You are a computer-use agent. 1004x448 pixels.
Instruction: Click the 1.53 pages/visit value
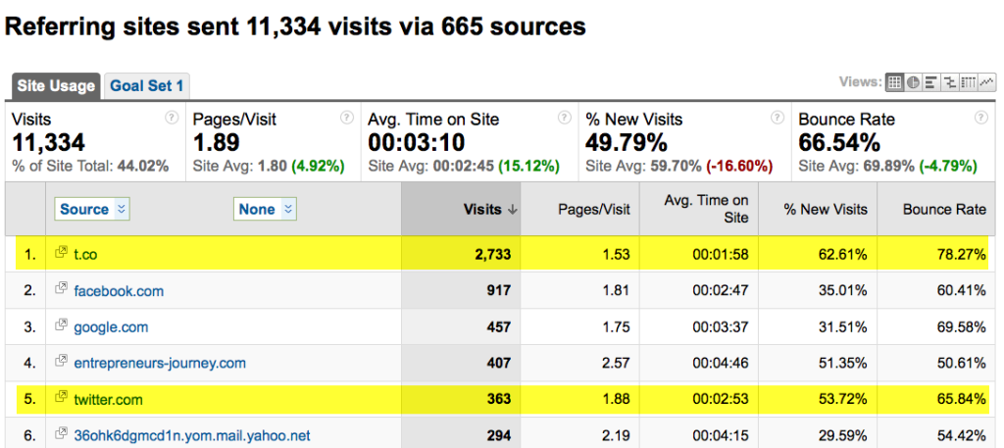616,255
